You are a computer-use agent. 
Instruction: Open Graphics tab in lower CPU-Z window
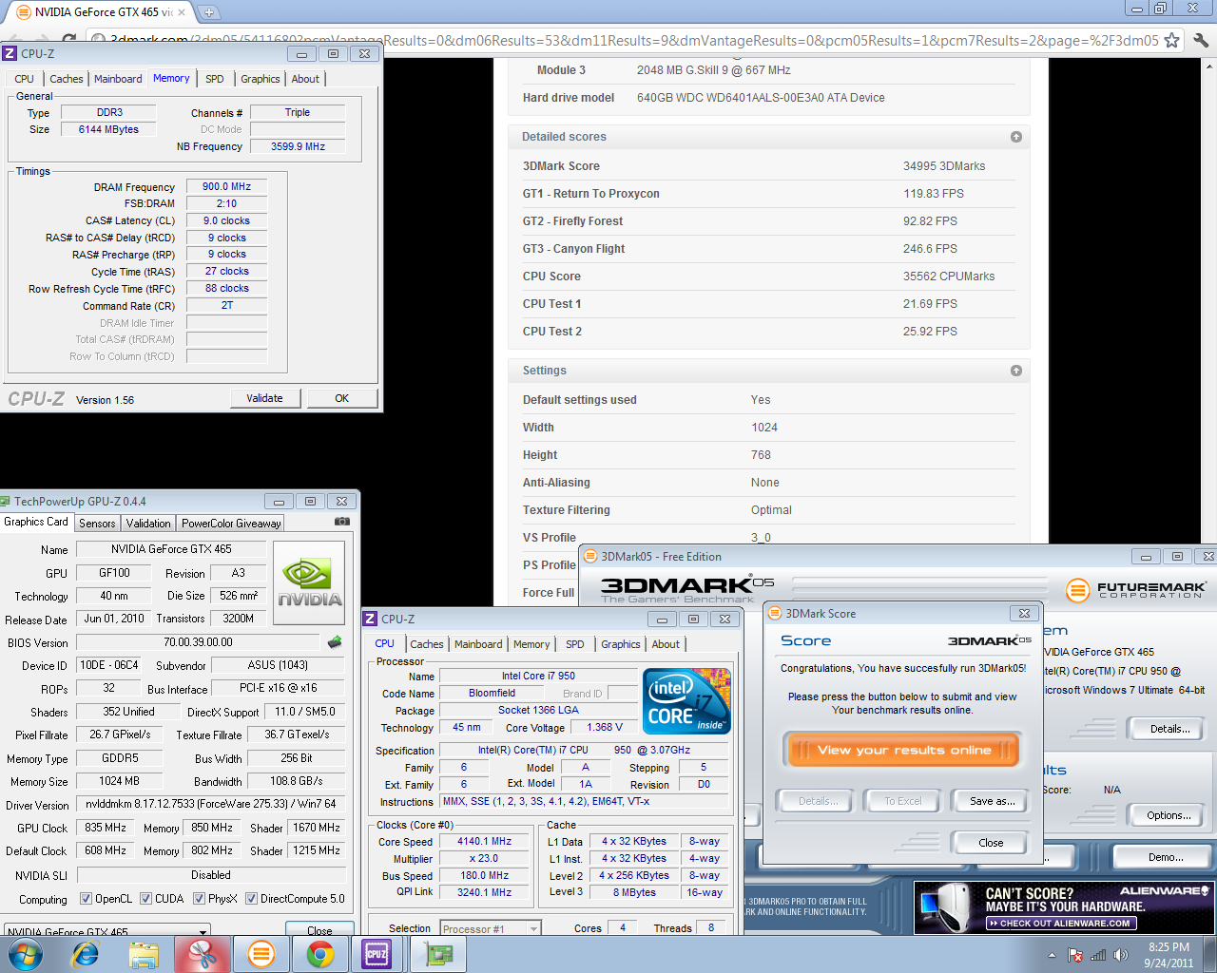tap(621, 644)
